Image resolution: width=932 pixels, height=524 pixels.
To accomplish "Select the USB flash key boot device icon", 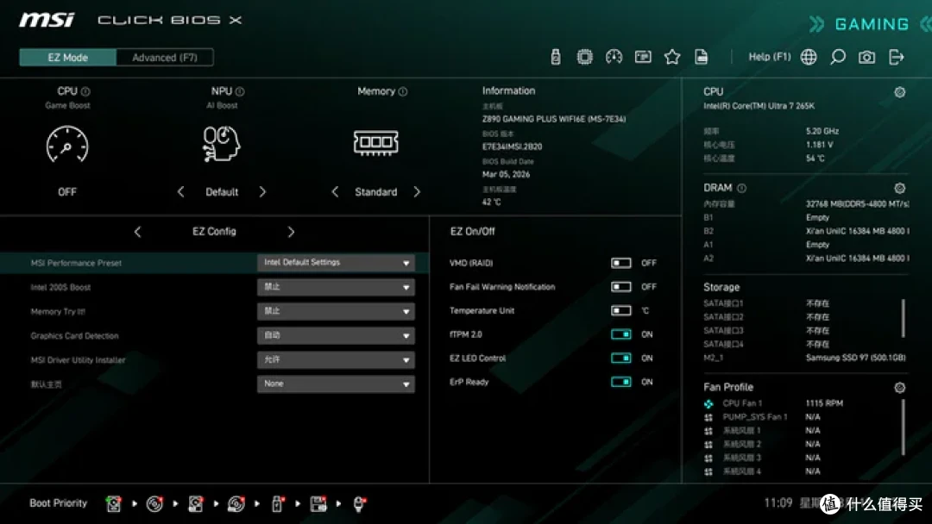I will 277,504.
